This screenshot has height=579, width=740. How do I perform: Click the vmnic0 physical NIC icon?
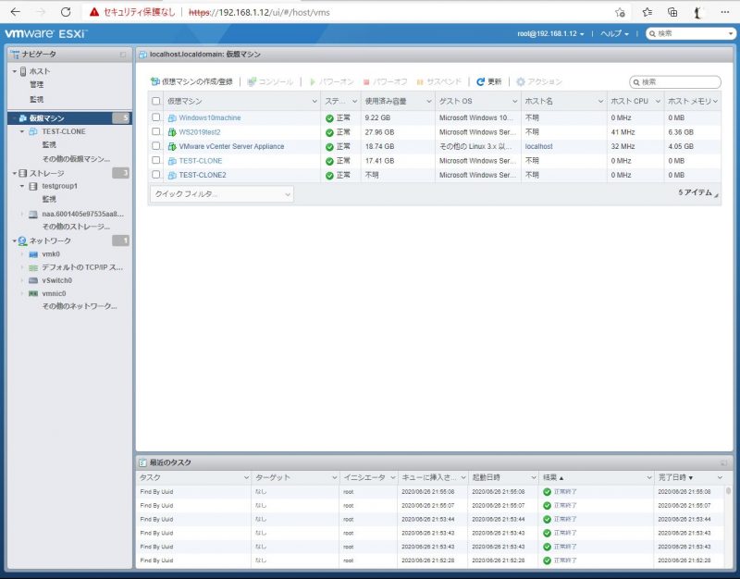click(33, 294)
